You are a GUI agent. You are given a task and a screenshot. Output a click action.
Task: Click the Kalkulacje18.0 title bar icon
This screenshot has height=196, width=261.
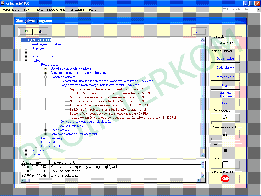coord(3,3)
